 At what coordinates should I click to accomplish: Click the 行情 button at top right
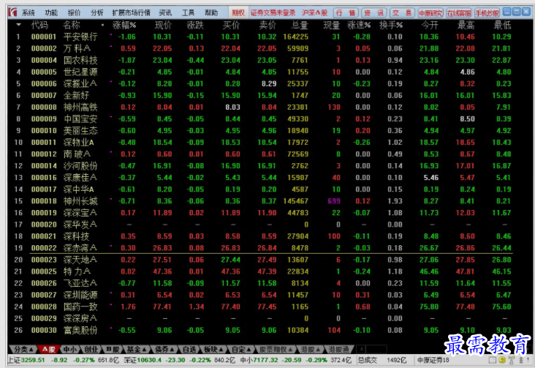coord(345,13)
